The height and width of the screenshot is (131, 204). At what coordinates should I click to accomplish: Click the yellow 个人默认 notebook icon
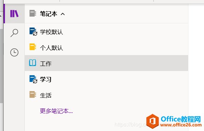[33, 47]
